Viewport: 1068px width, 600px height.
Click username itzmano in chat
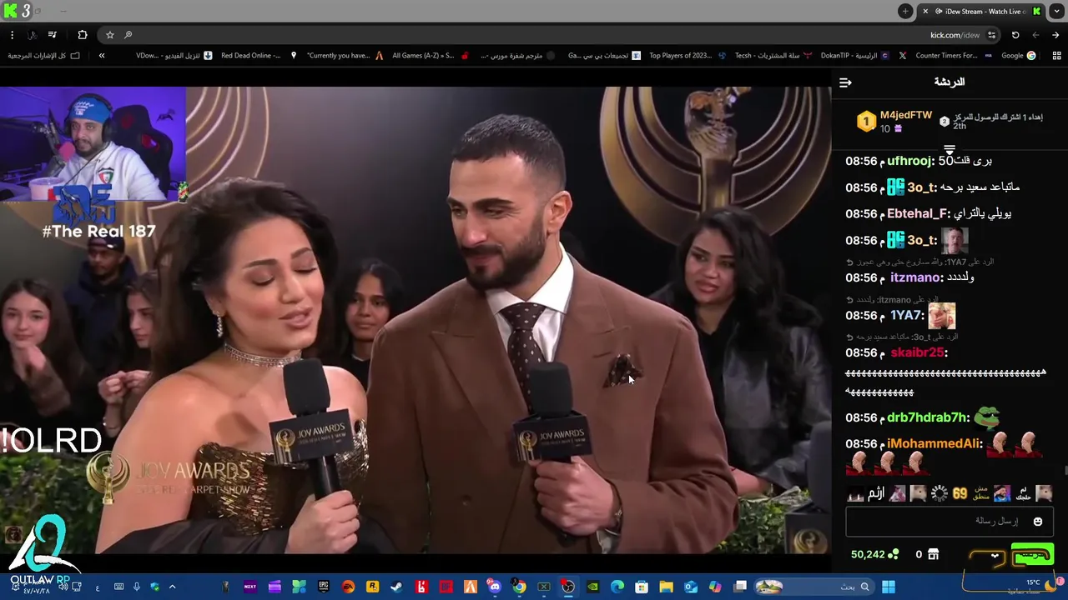click(x=915, y=277)
